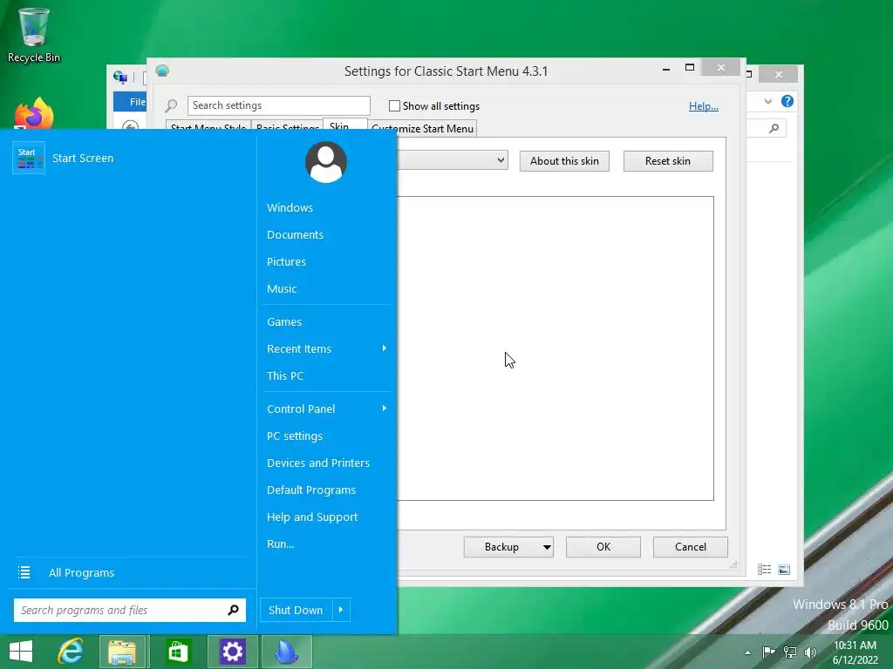Click the taskbar clock showing 10:31 AM

point(855,652)
